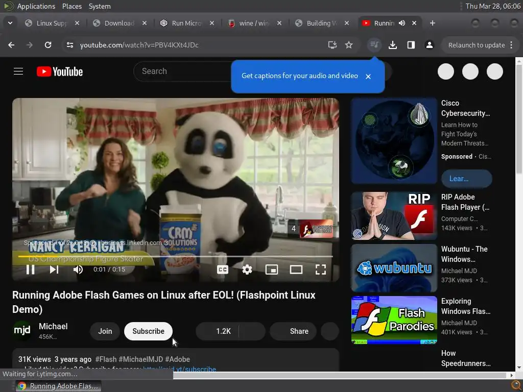
Task: Close the Running YouTube tab
Action: pyautogui.click(x=414, y=23)
